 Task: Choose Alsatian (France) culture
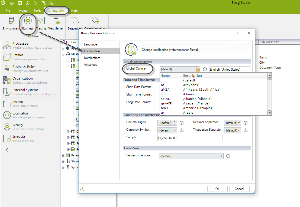(x=214, y=103)
